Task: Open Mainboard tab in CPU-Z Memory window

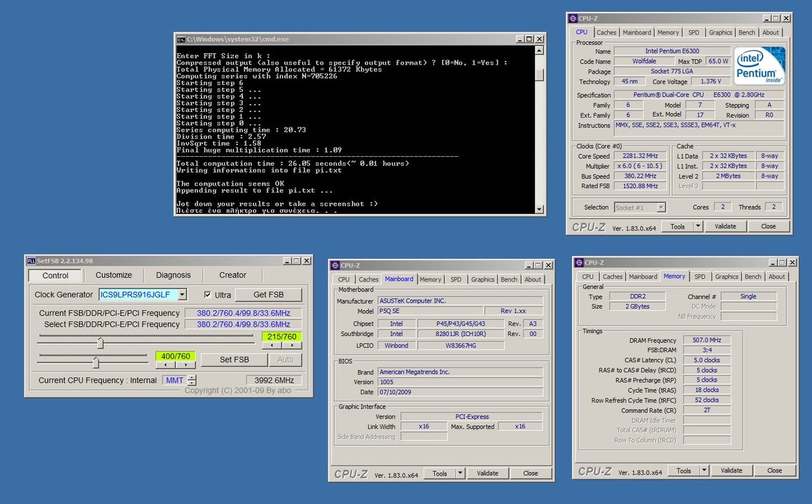Action: [643, 276]
